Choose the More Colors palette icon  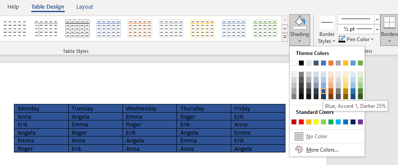tap(299, 149)
